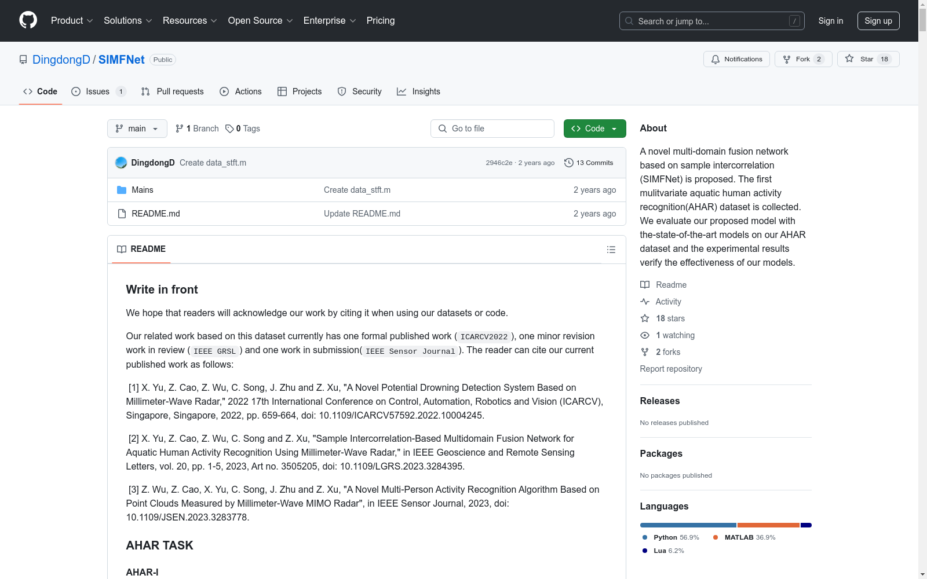Screen dimensions: 927x579
Task: Switch to the Issues tab
Action: coord(97,91)
